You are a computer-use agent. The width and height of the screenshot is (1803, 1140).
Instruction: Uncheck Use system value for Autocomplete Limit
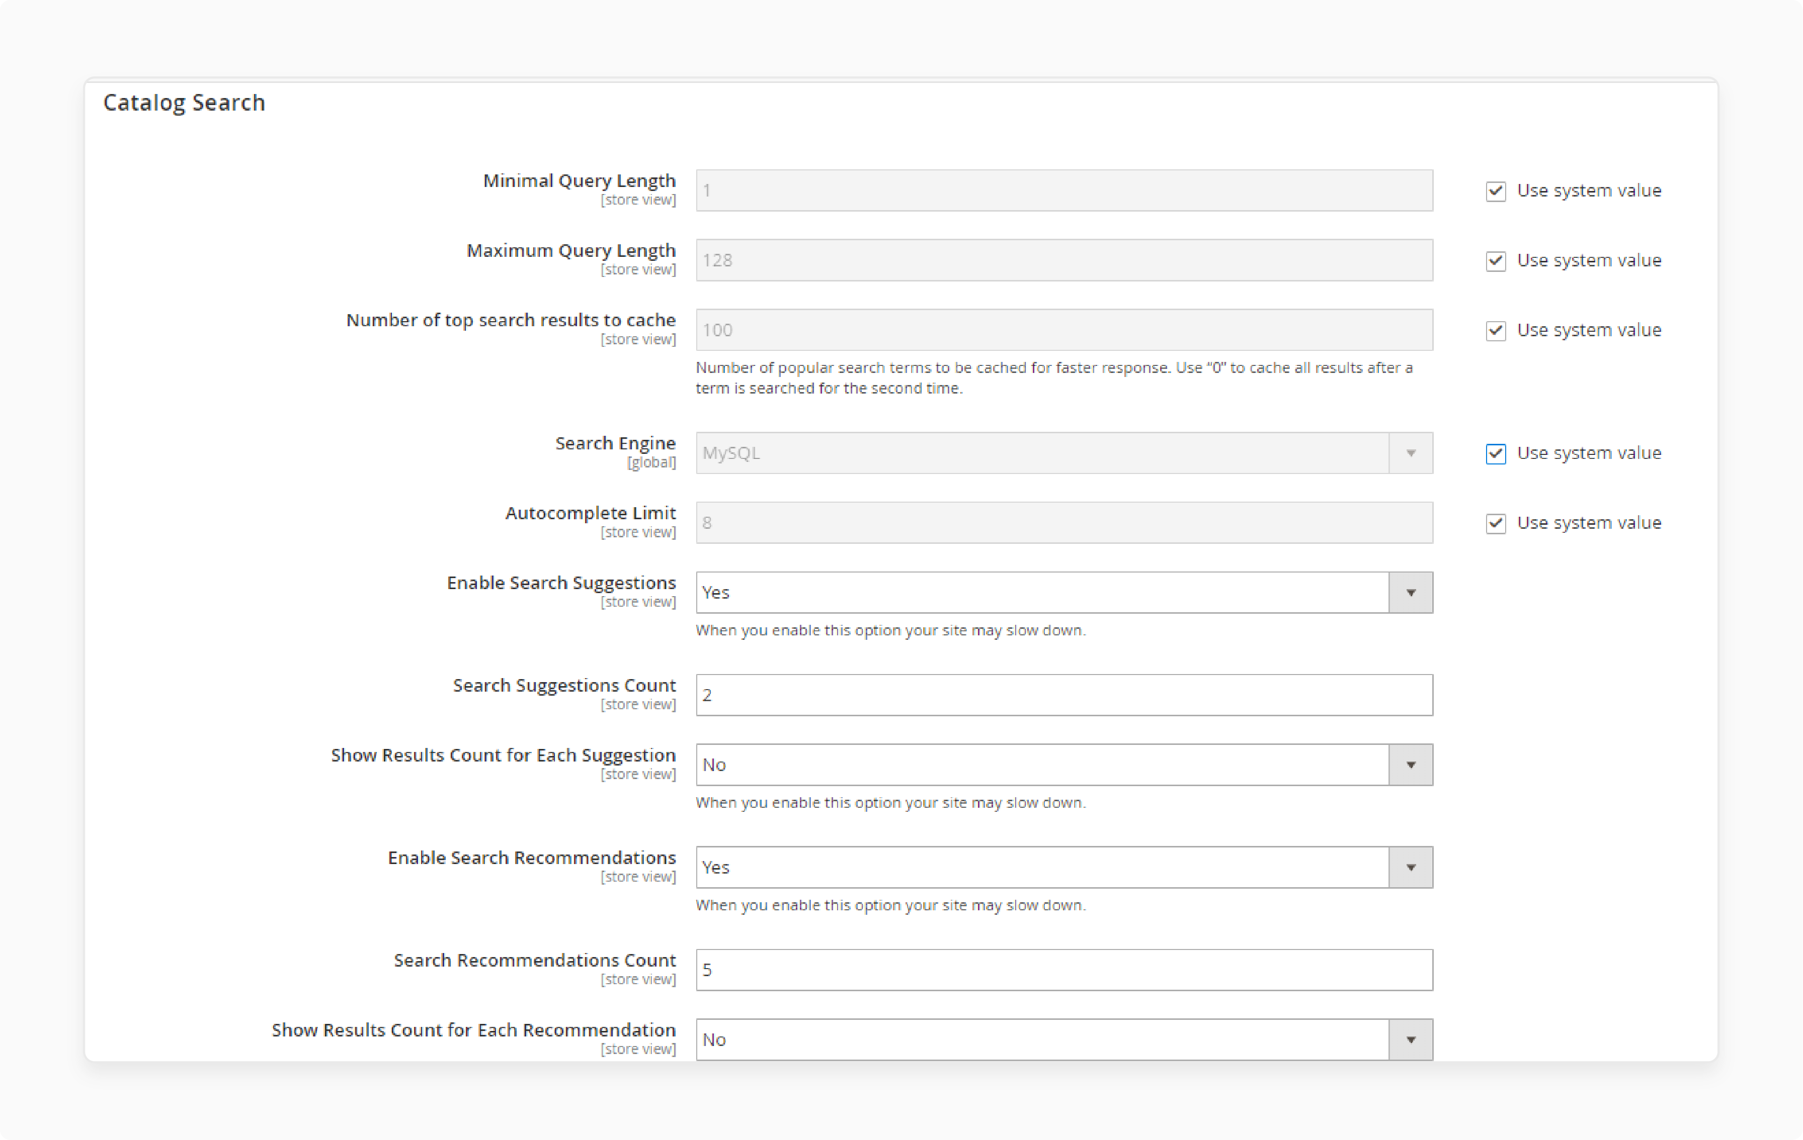(1495, 523)
